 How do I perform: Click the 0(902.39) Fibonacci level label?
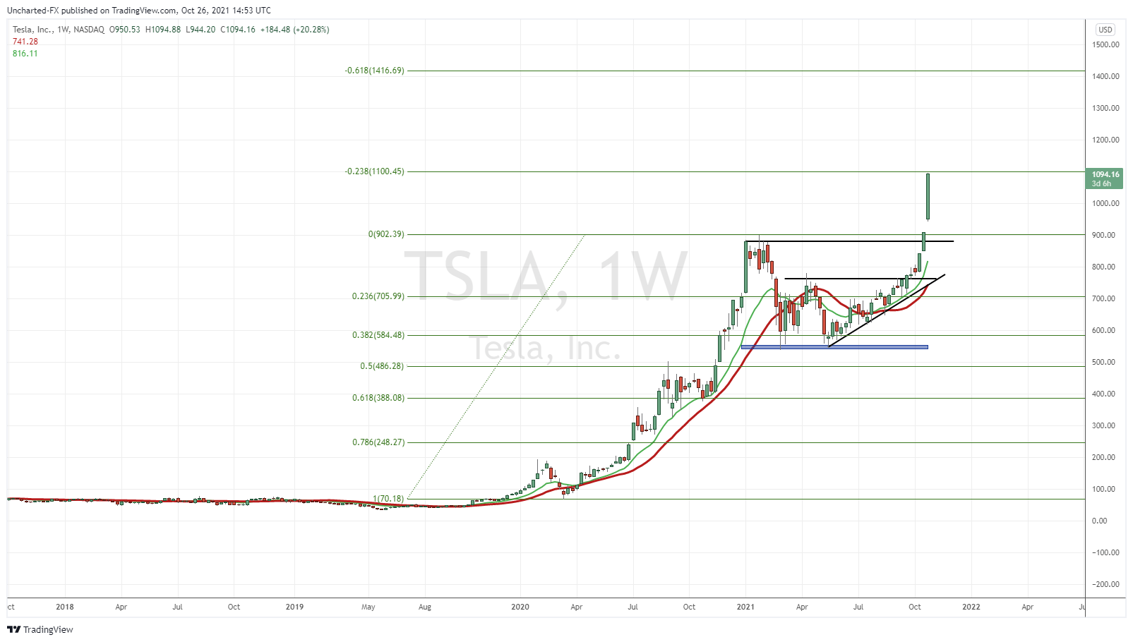(386, 234)
